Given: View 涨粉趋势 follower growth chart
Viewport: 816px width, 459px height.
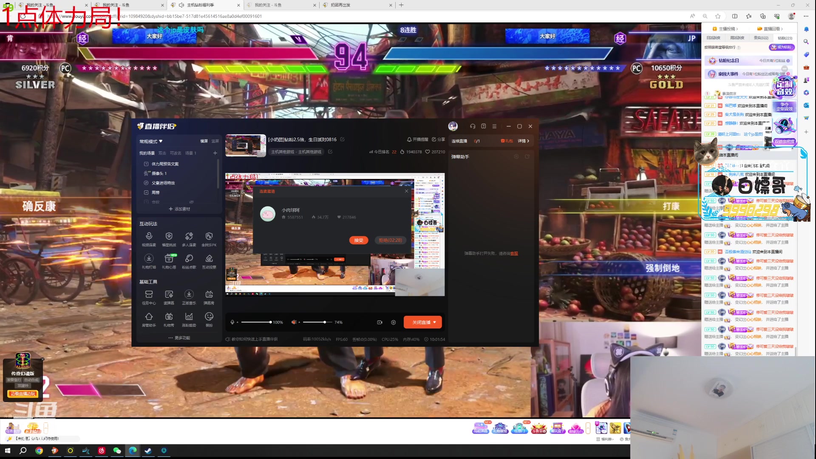Looking at the screenshot, I should (189, 320).
